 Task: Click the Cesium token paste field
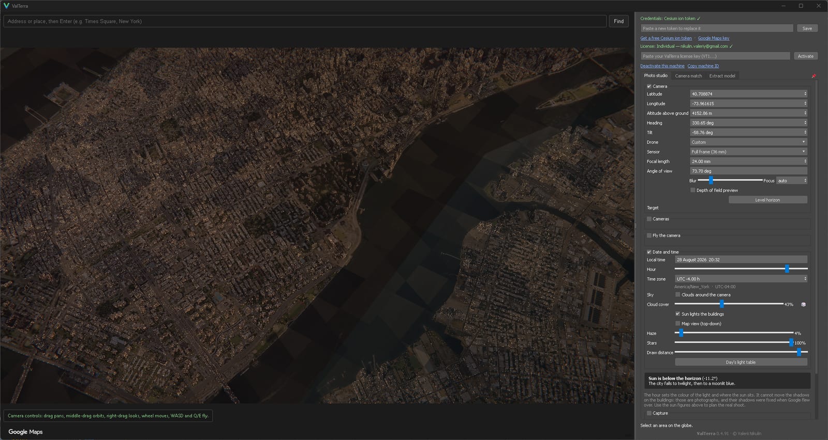pyautogui.click(x=717, y=28)
